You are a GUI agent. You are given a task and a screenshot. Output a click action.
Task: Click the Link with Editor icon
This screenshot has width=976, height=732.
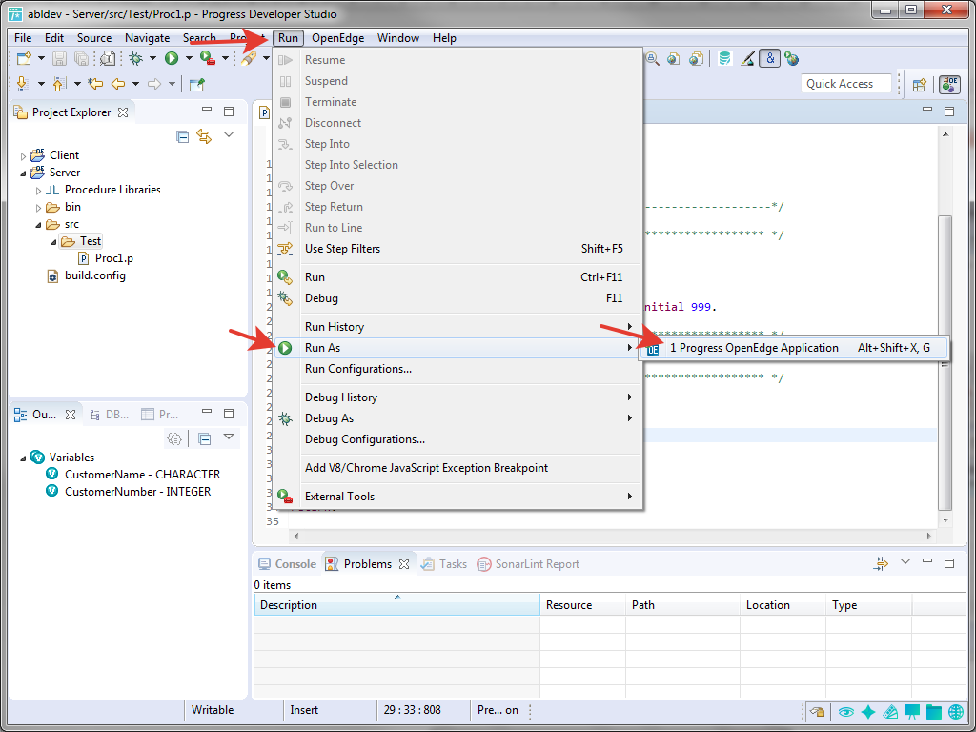tap(204, 135)
